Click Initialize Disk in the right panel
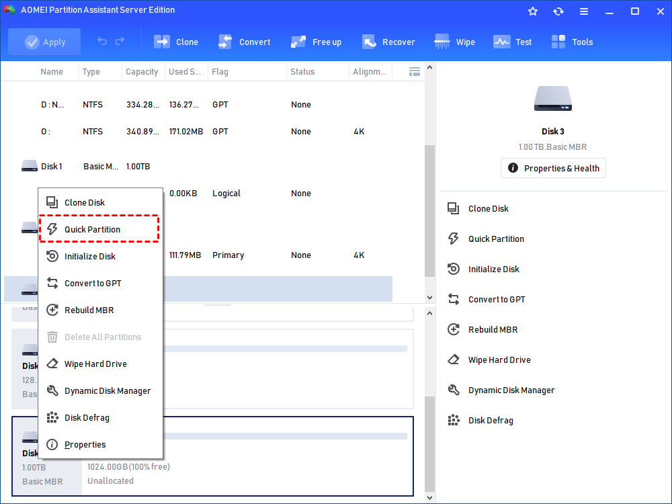 [483, 269]
